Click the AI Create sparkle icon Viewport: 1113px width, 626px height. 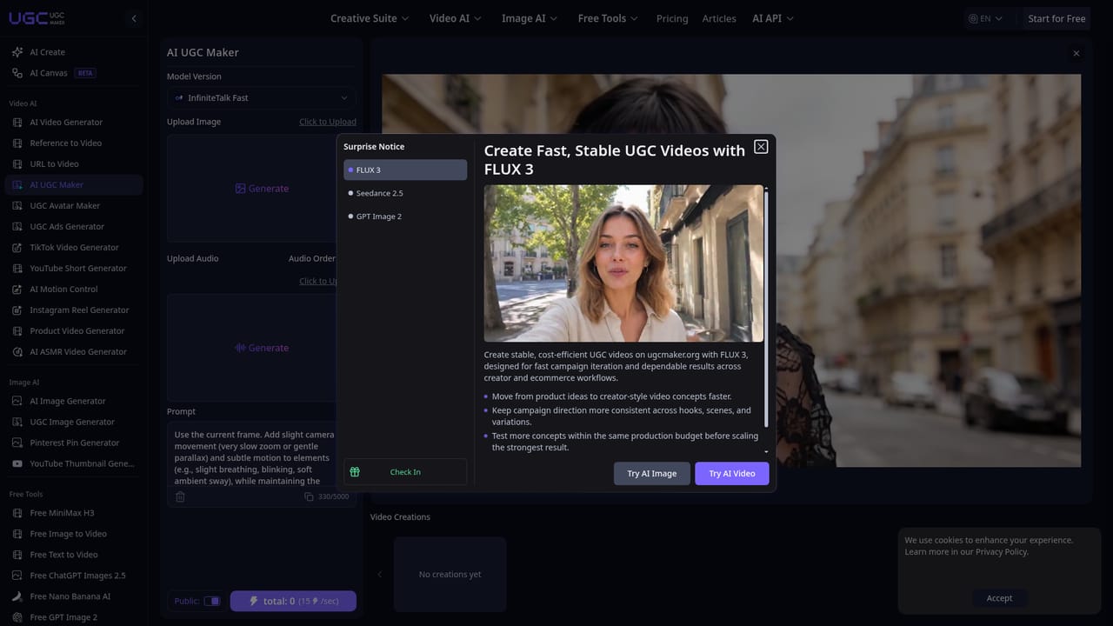[x=17, y=52]
